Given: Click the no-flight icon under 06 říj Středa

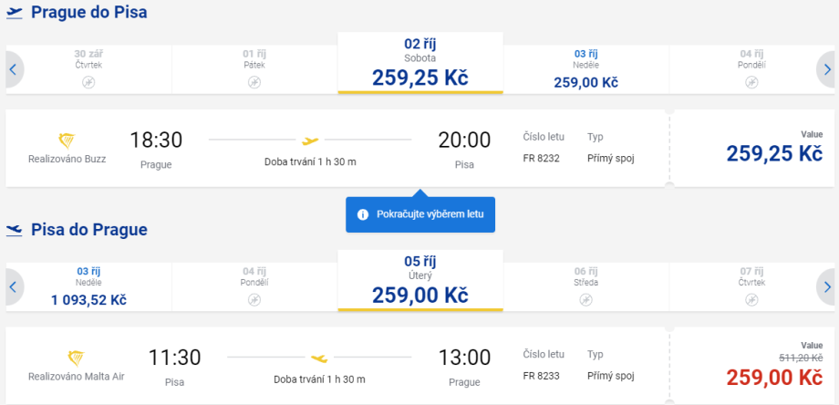Looking at the screenshot, I should pyautogui.click(x=585, y=299).
